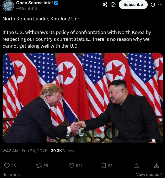View the 39.3K Views analytics
Image resolution: width=165 pixels, height=178 pixels.
[x=62, y=151]
